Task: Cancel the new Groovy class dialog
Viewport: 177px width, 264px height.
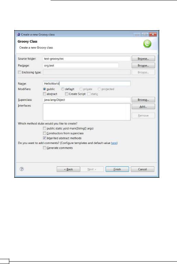Action: 142,169
